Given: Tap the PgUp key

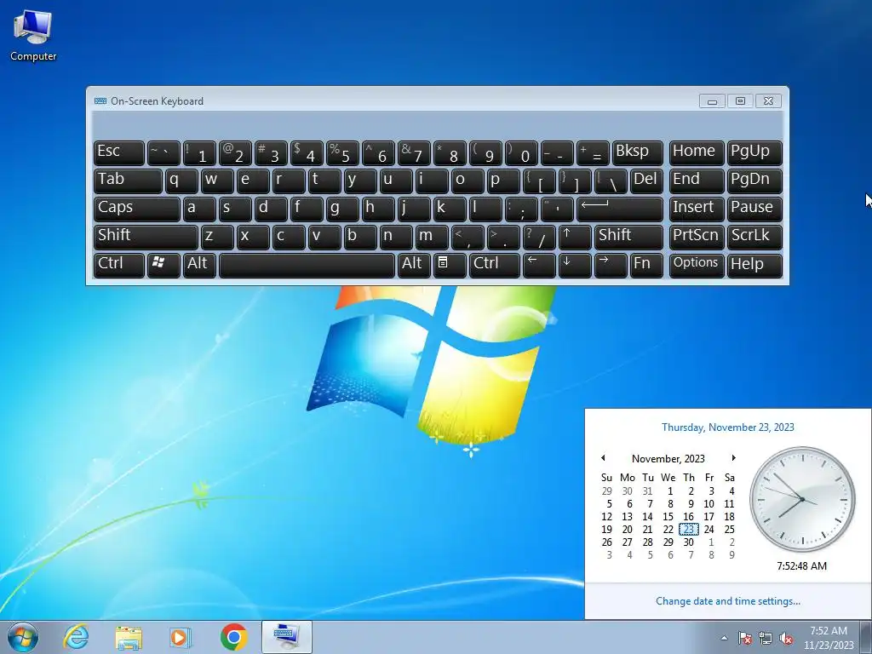Looking at the screenshot, I should coord(754,152).
